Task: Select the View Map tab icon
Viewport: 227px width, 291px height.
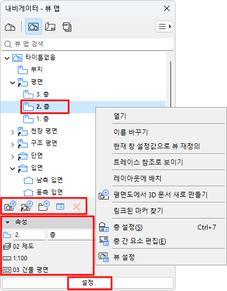Action: coord(33,27)
